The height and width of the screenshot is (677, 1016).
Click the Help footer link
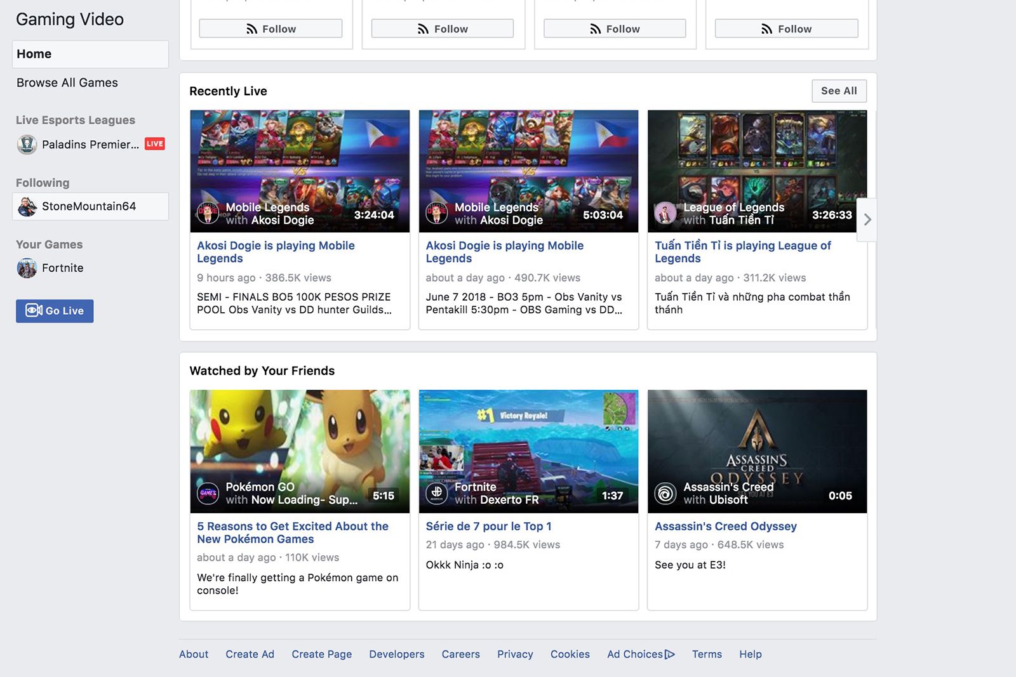point(750,654)
